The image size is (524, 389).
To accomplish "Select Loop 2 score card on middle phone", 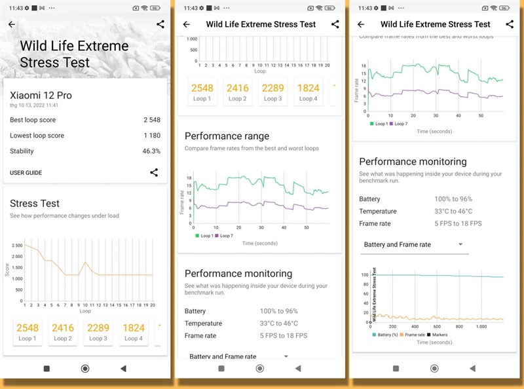I will pos(238,92).
